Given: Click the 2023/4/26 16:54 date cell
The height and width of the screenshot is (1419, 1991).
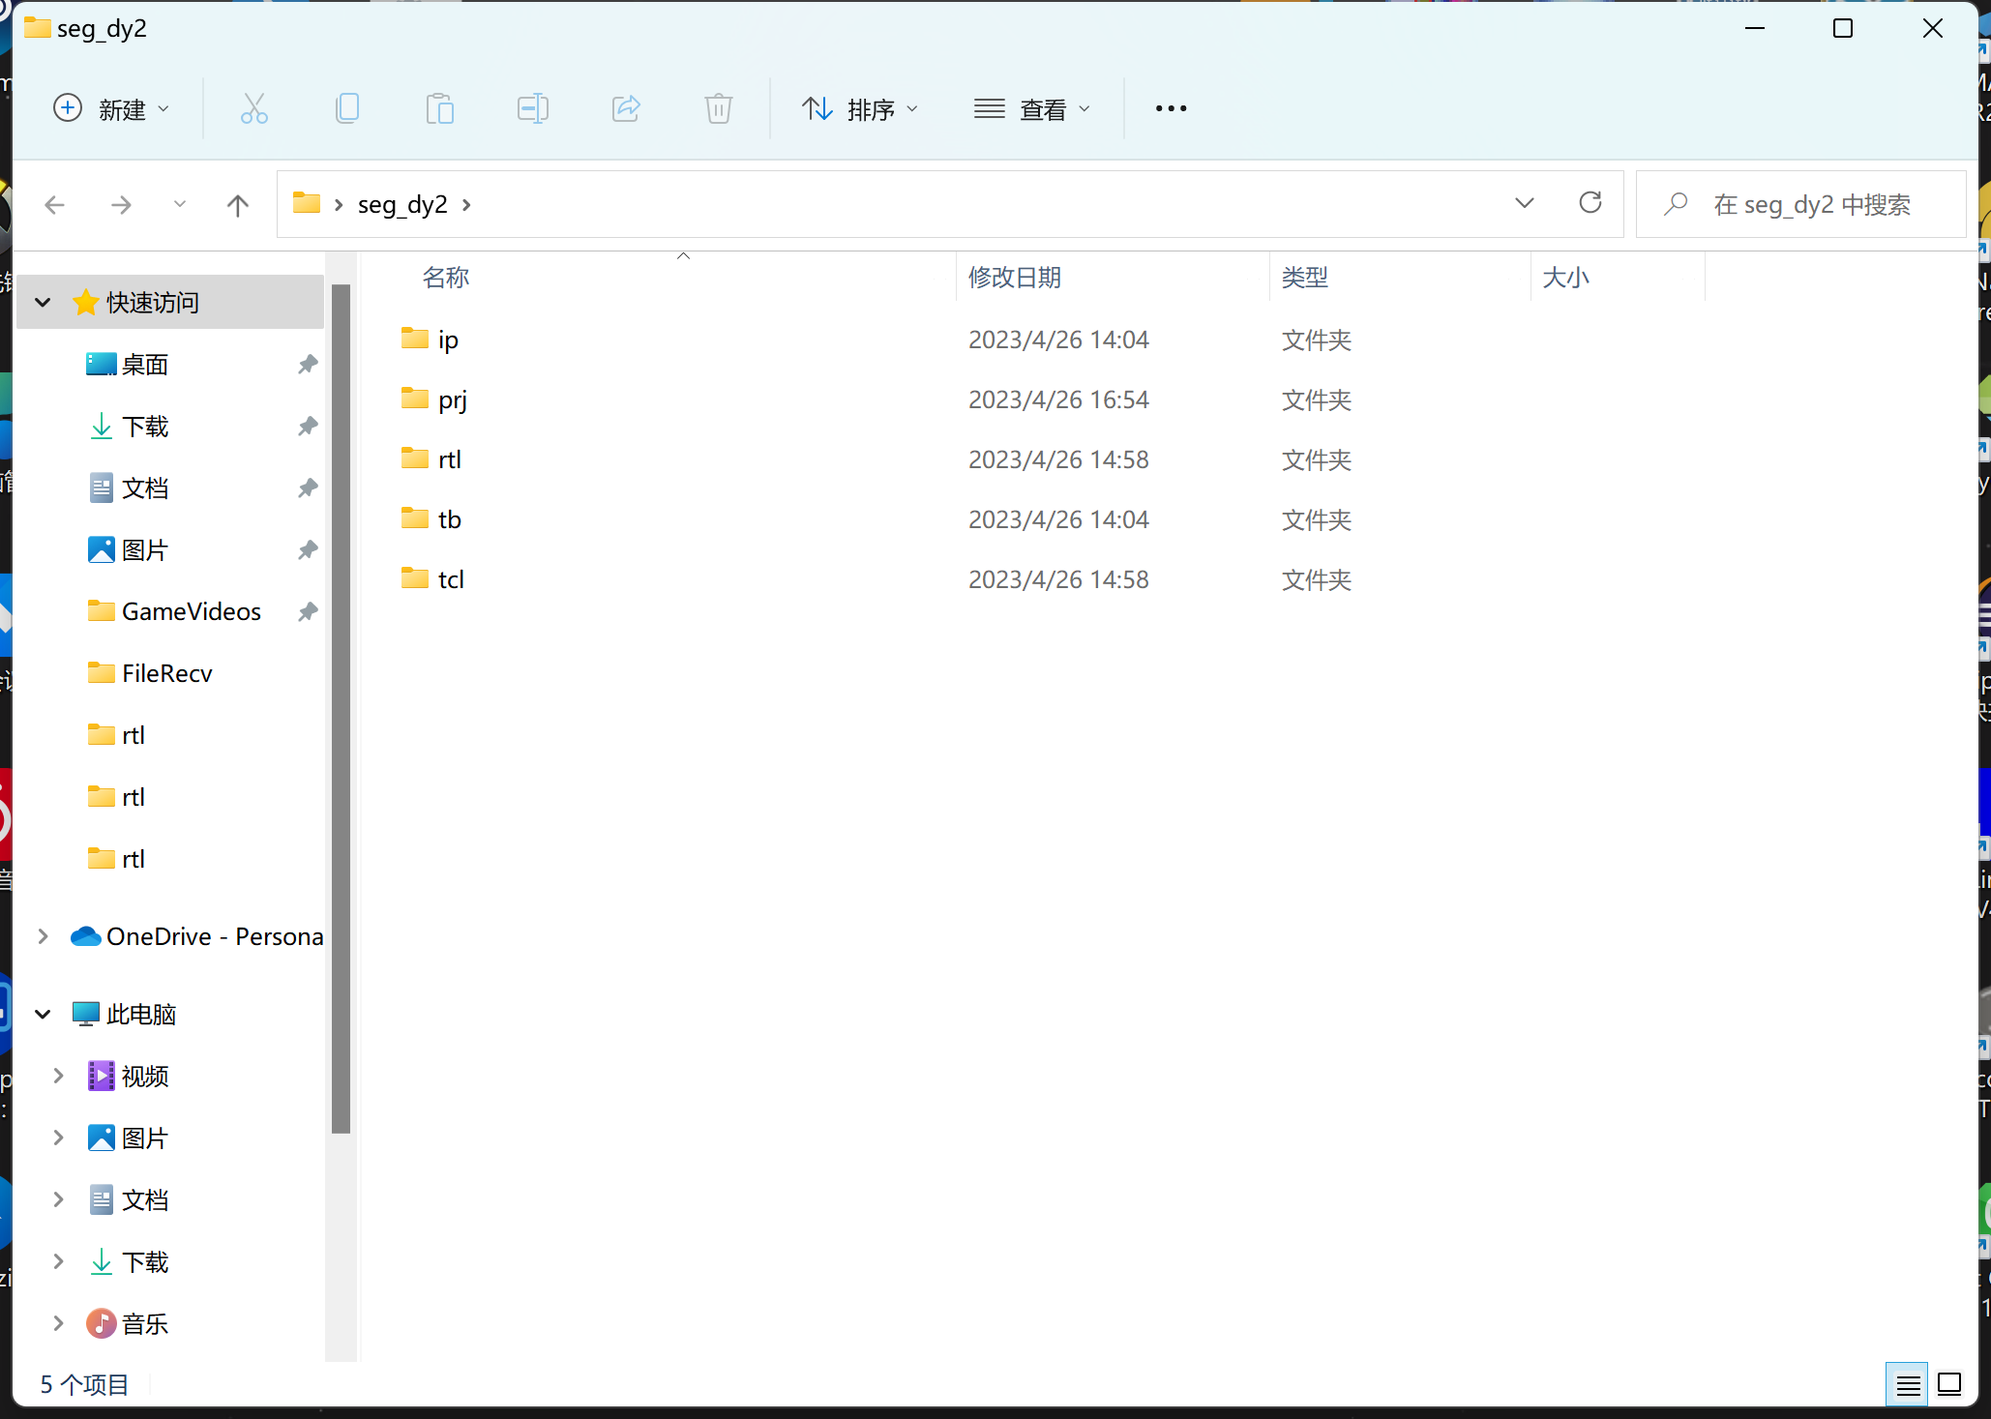Looking at the screenshot, I should (x=1058, y=399).
